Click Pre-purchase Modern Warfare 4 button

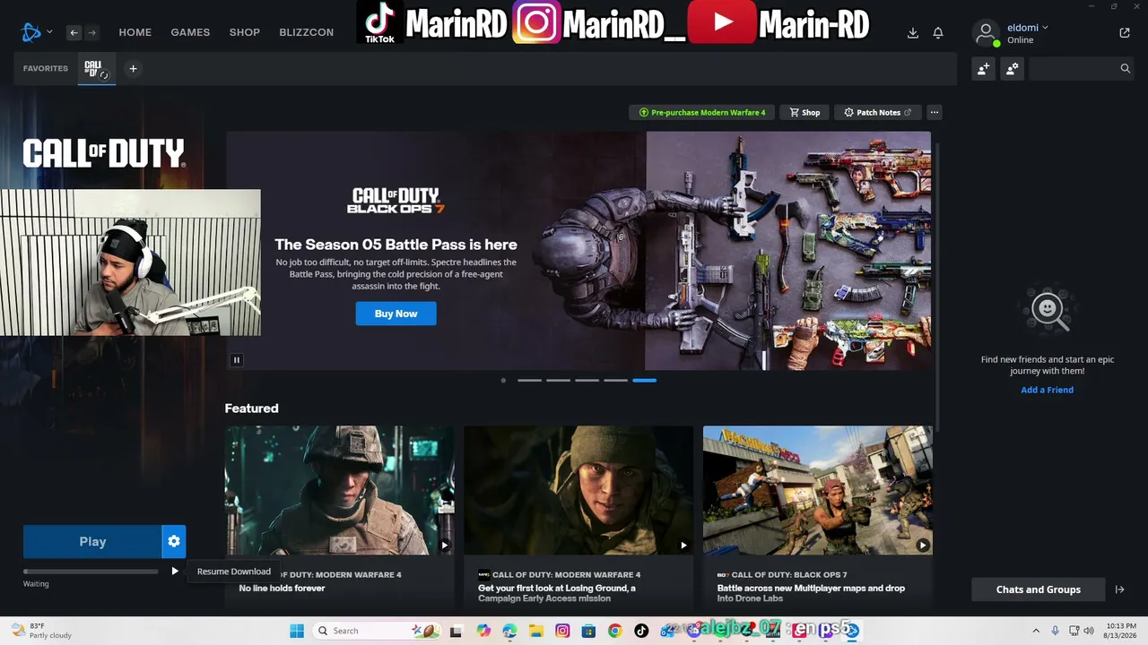[701, 113]
